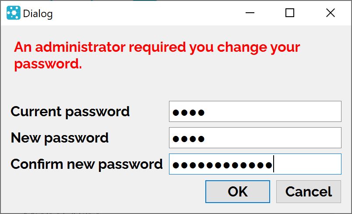Image resolution: width=352 pixels, height=214 pixels.
Task: Click the 'New password' label text
Action: point(60,138)
